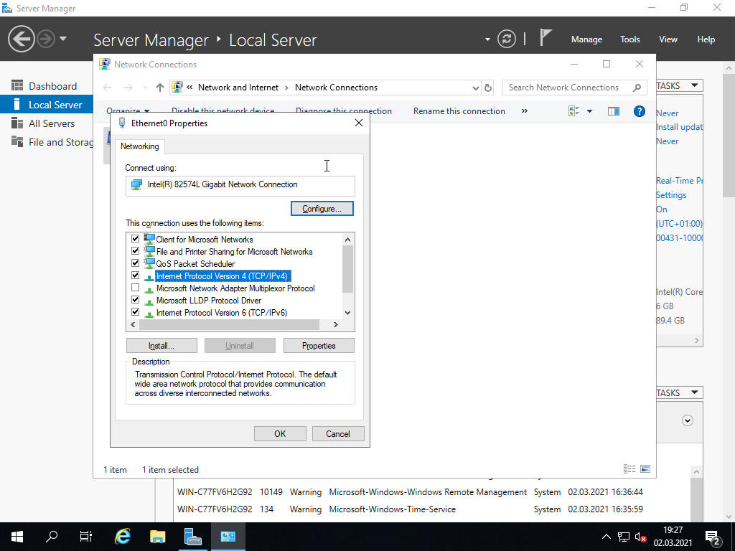This screenshot has width=735, height=551.
Task: Open File Explorer from the taskbar
Action: [158, 536]
